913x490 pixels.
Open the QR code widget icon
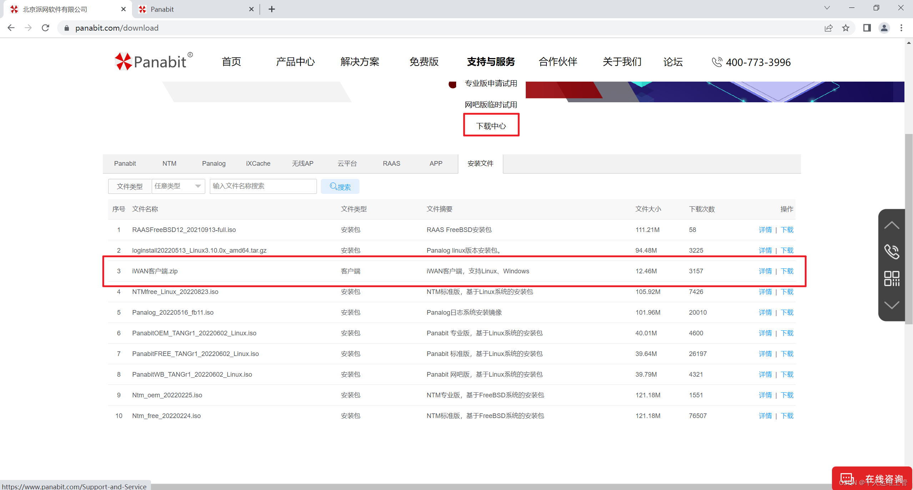(891, 278)
